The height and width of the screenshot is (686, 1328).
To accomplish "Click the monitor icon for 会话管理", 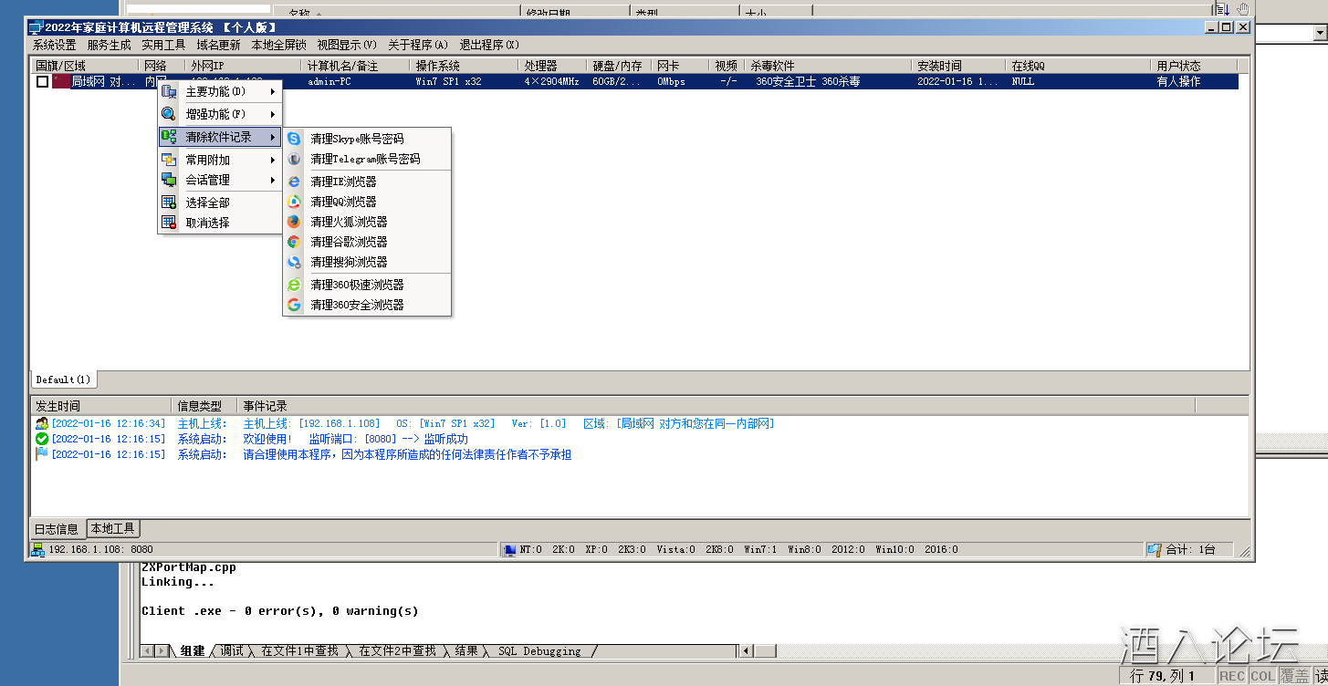I will [169, 180].
